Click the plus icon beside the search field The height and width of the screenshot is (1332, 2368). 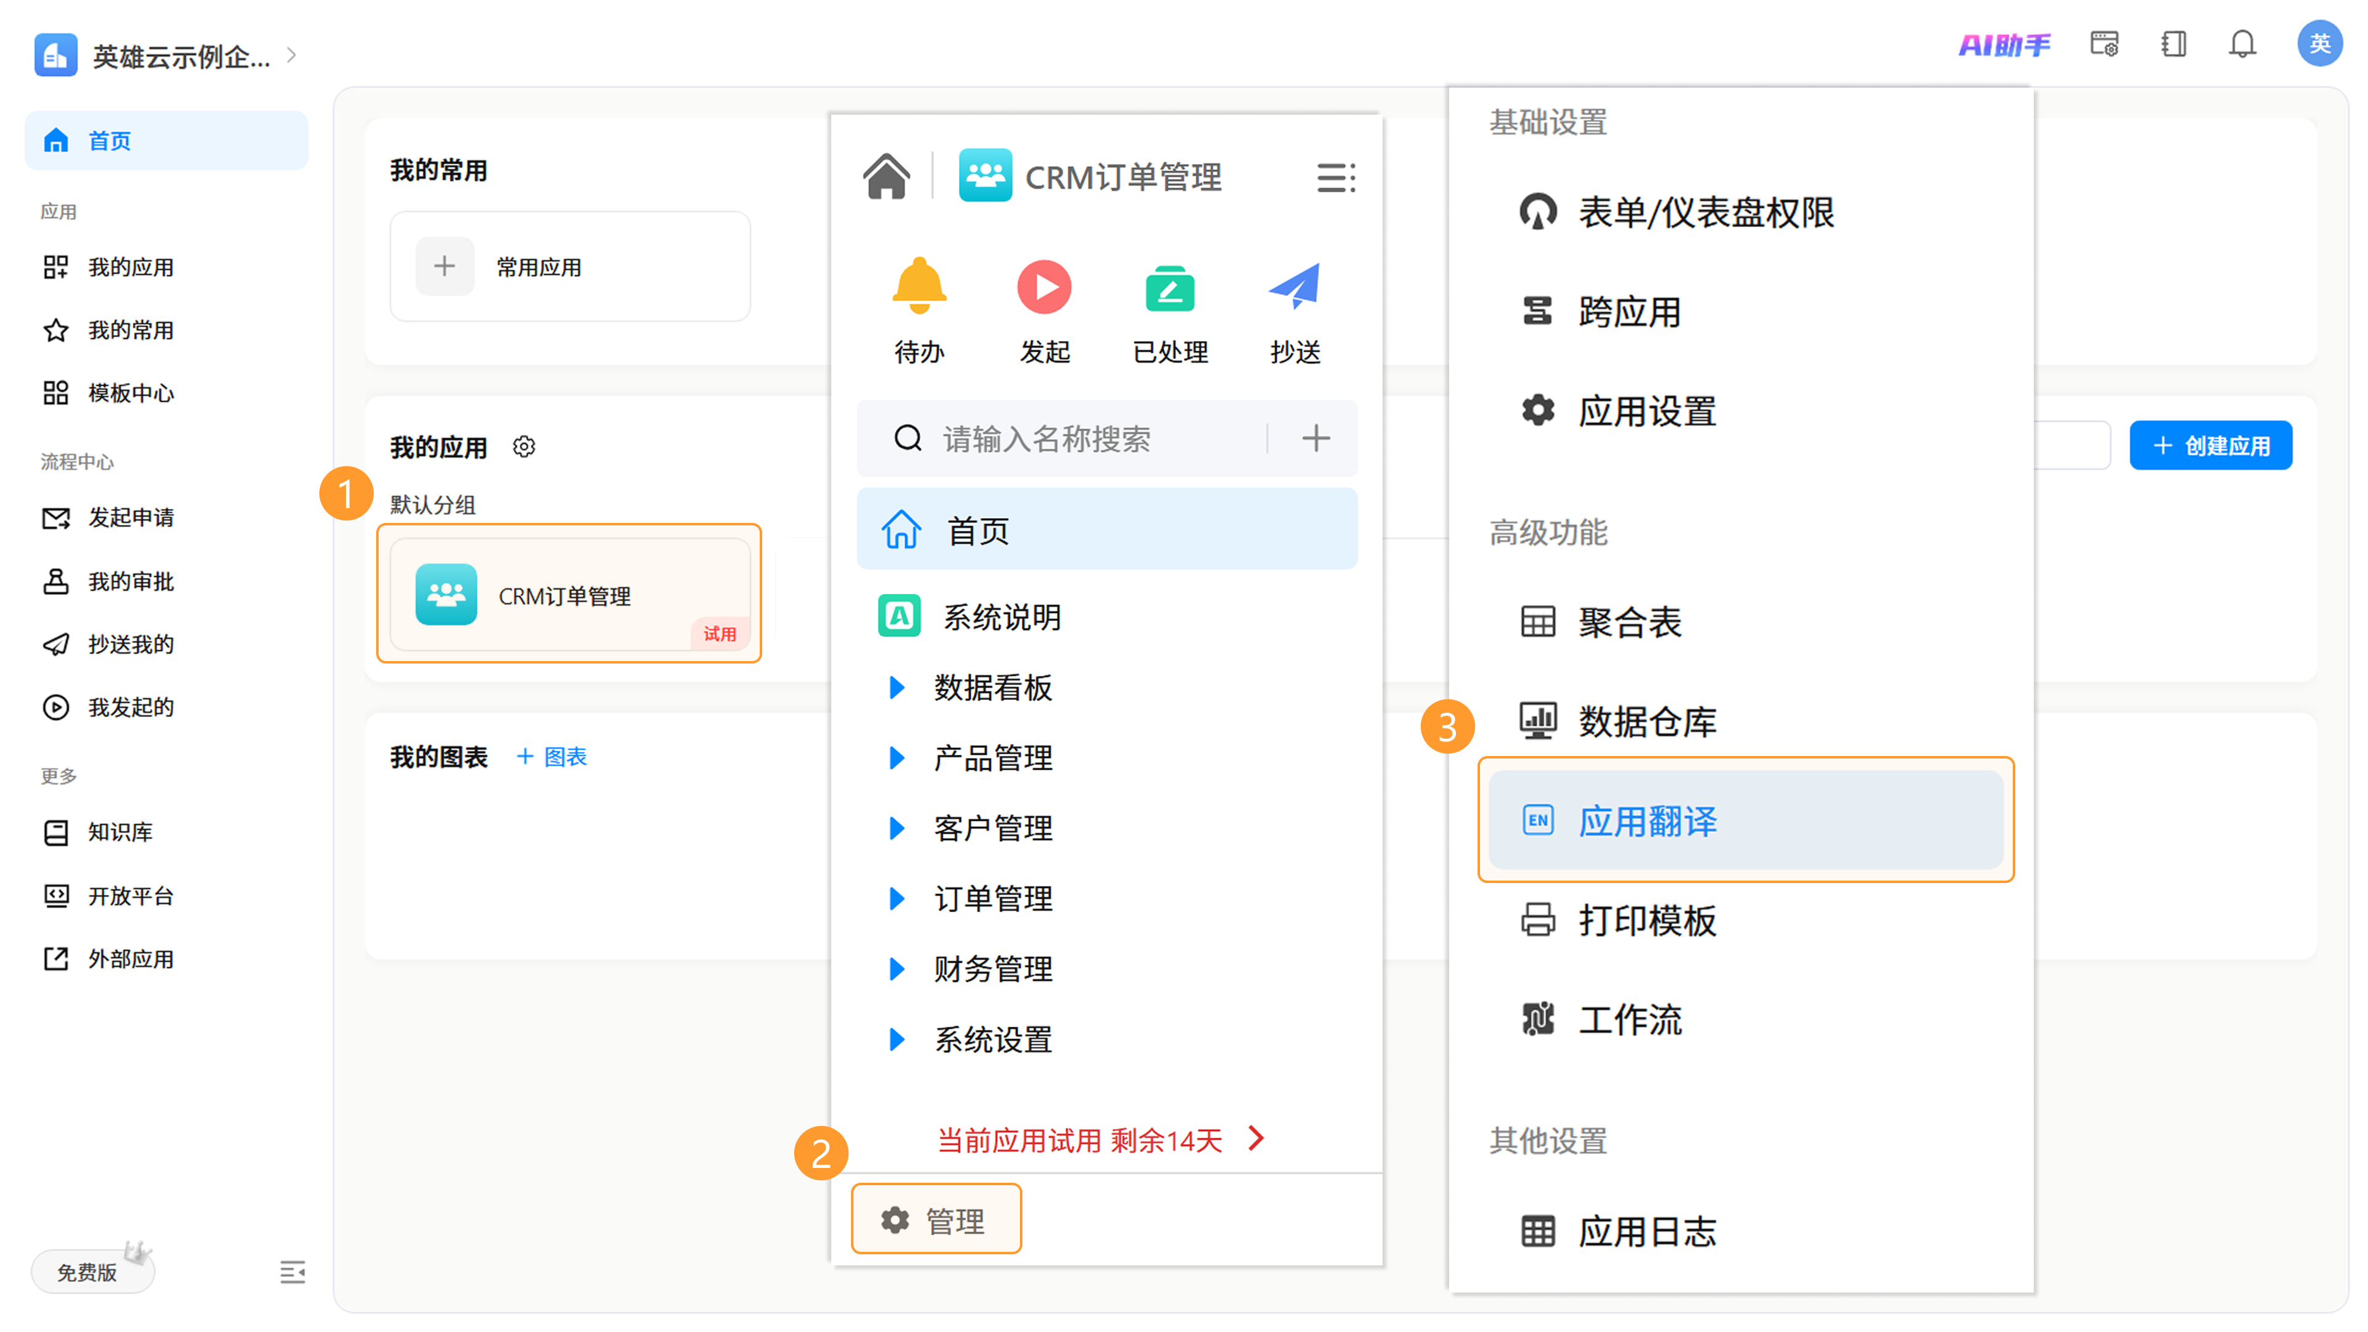1315,438
